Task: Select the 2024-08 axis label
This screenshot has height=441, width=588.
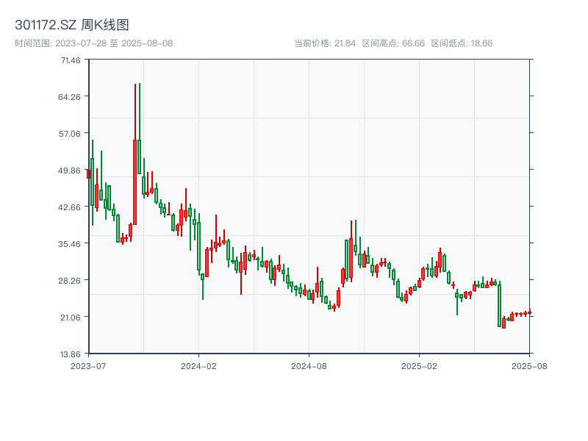Action: (x=309, y=365)
